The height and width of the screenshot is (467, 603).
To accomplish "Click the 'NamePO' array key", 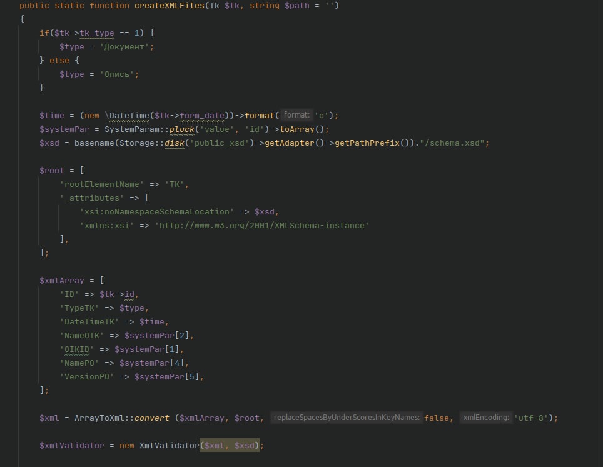I will click(79, 363).
